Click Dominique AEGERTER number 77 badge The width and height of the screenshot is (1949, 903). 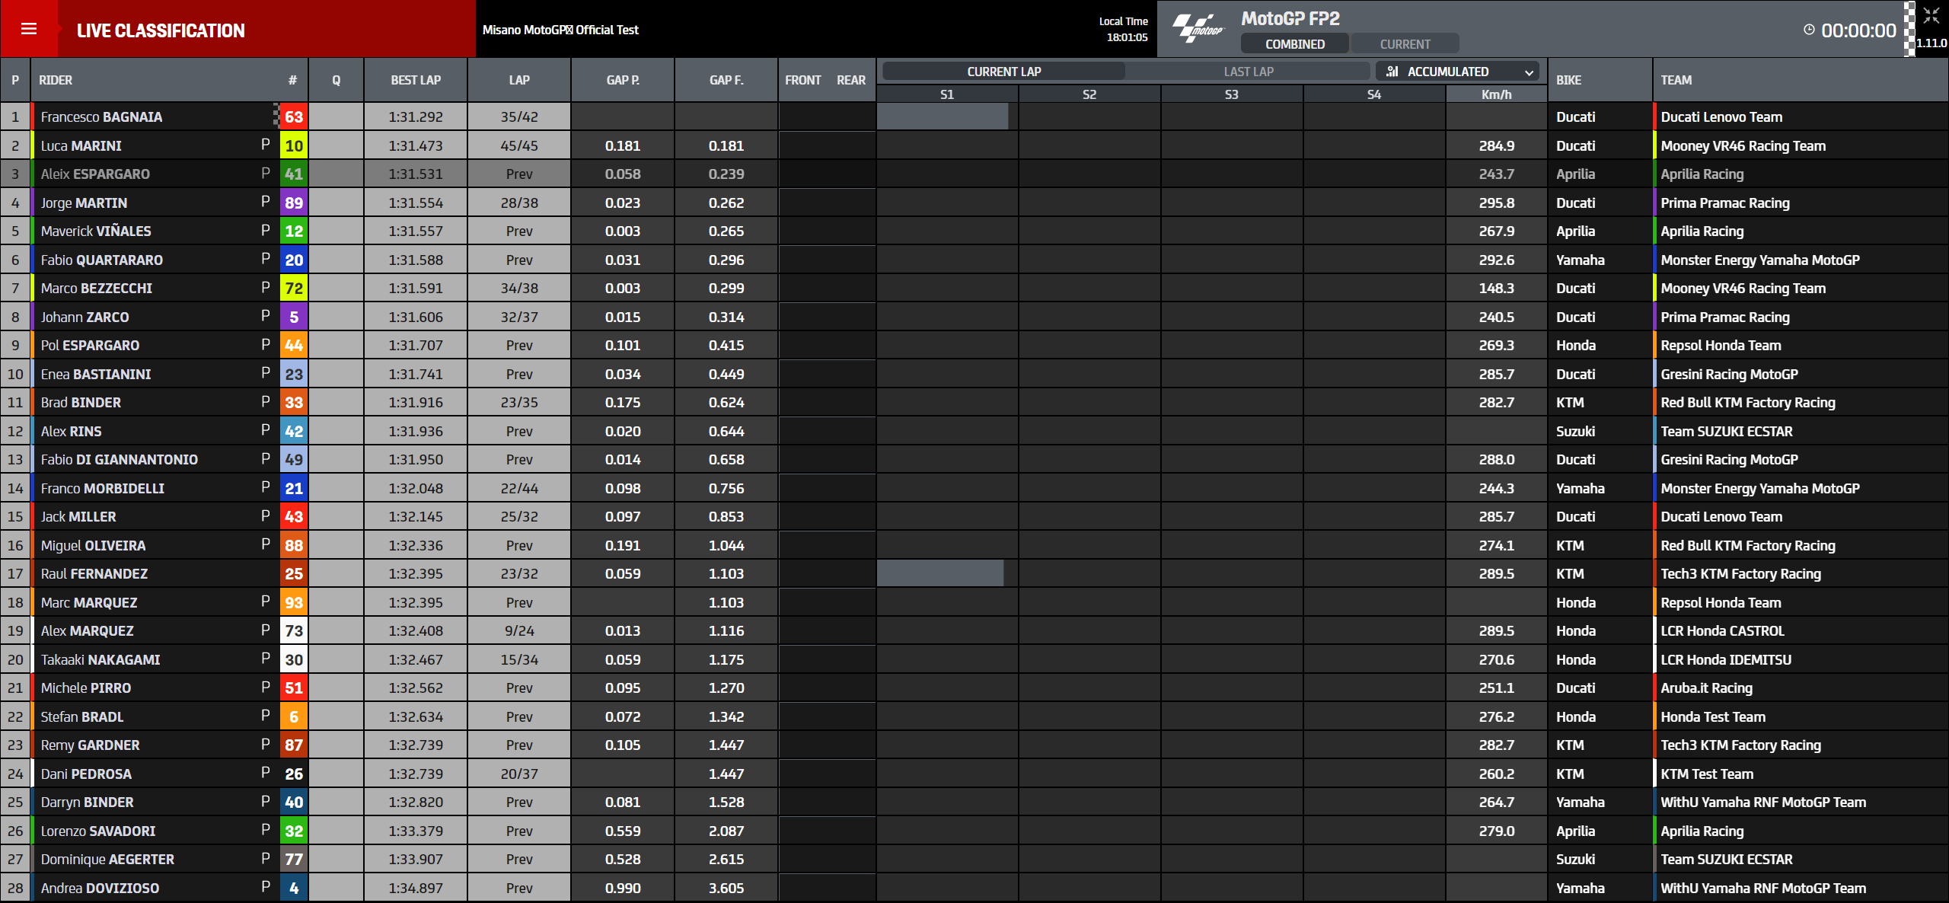(x=294, y=859)
